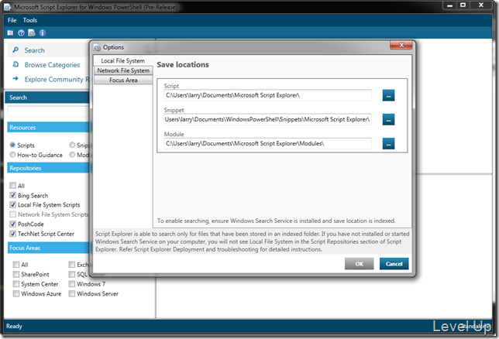Click the options document-gear toolbar icon

click(32, 33)
